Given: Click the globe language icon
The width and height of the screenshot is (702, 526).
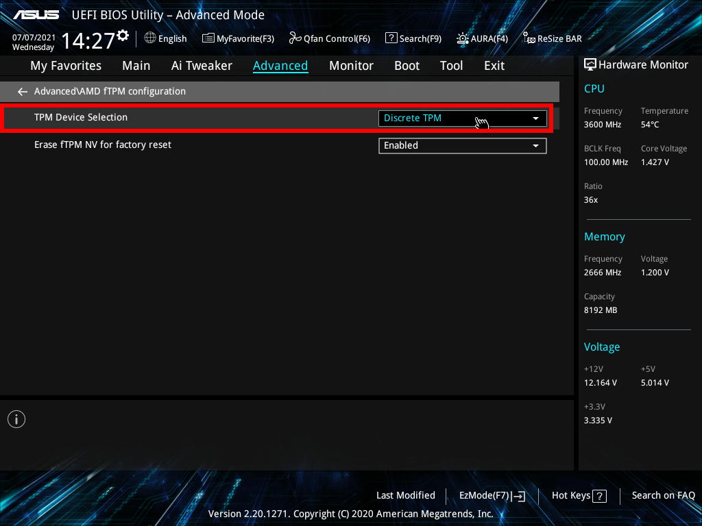Looking at the screenshot, I should [x=150, y=38].
